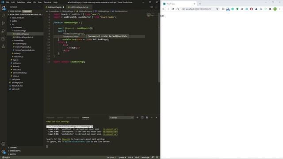Viewport: 283px width, 159px height.
Task: Expand the NPM Scripts section
Action: click(15, 151)
